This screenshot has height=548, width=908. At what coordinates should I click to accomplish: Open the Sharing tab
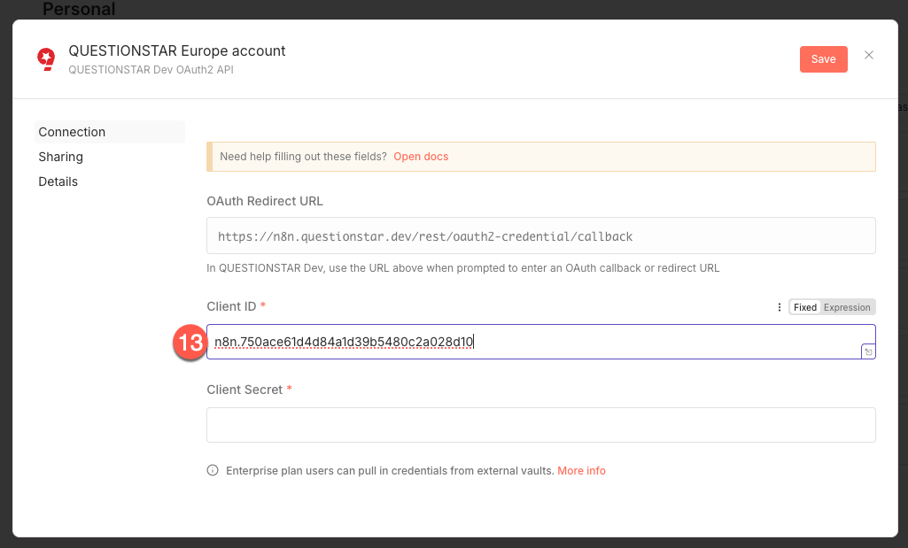[x=61, y=157]
